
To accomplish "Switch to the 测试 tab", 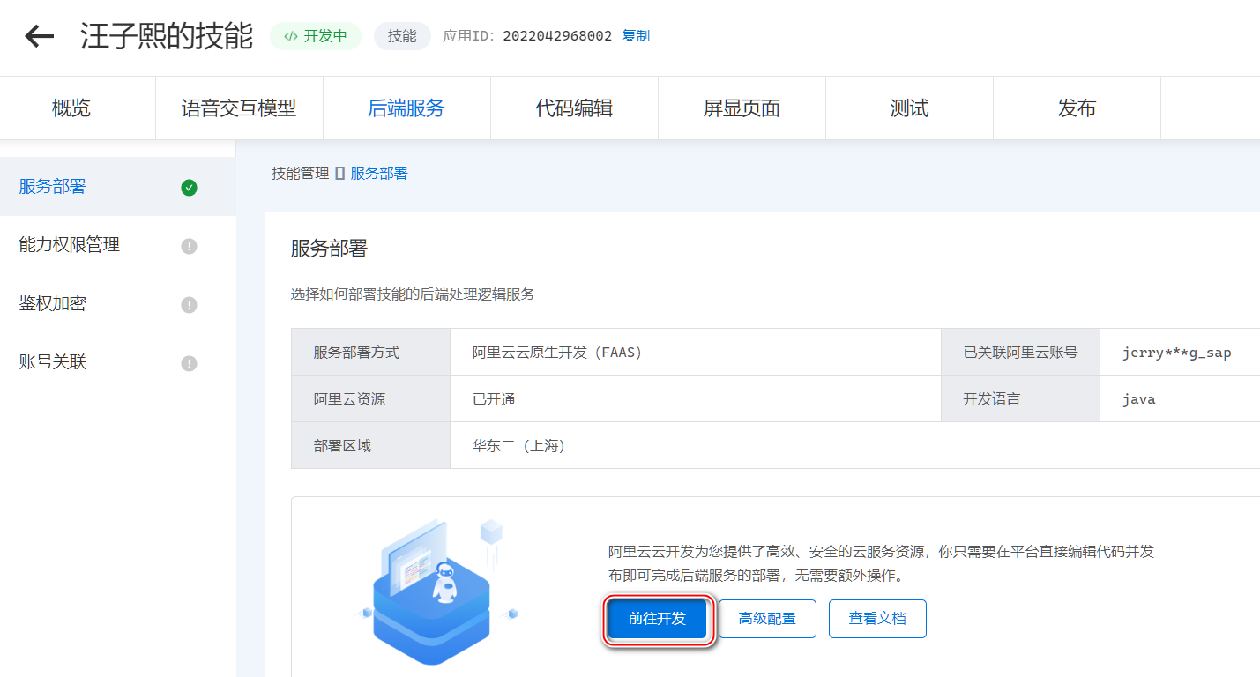I will [x=909, y=108].
